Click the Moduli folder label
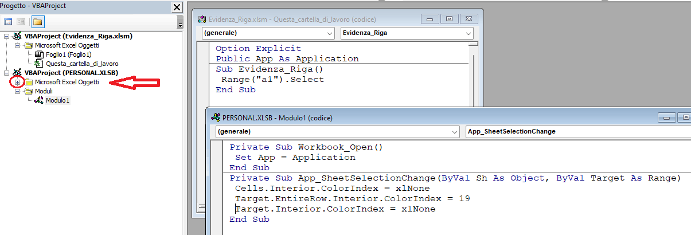691x235 pixels. coord(44,91)
